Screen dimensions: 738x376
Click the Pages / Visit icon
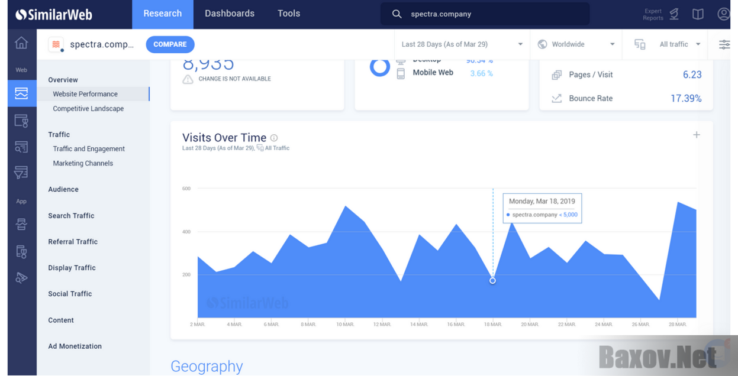click(556, 75)
